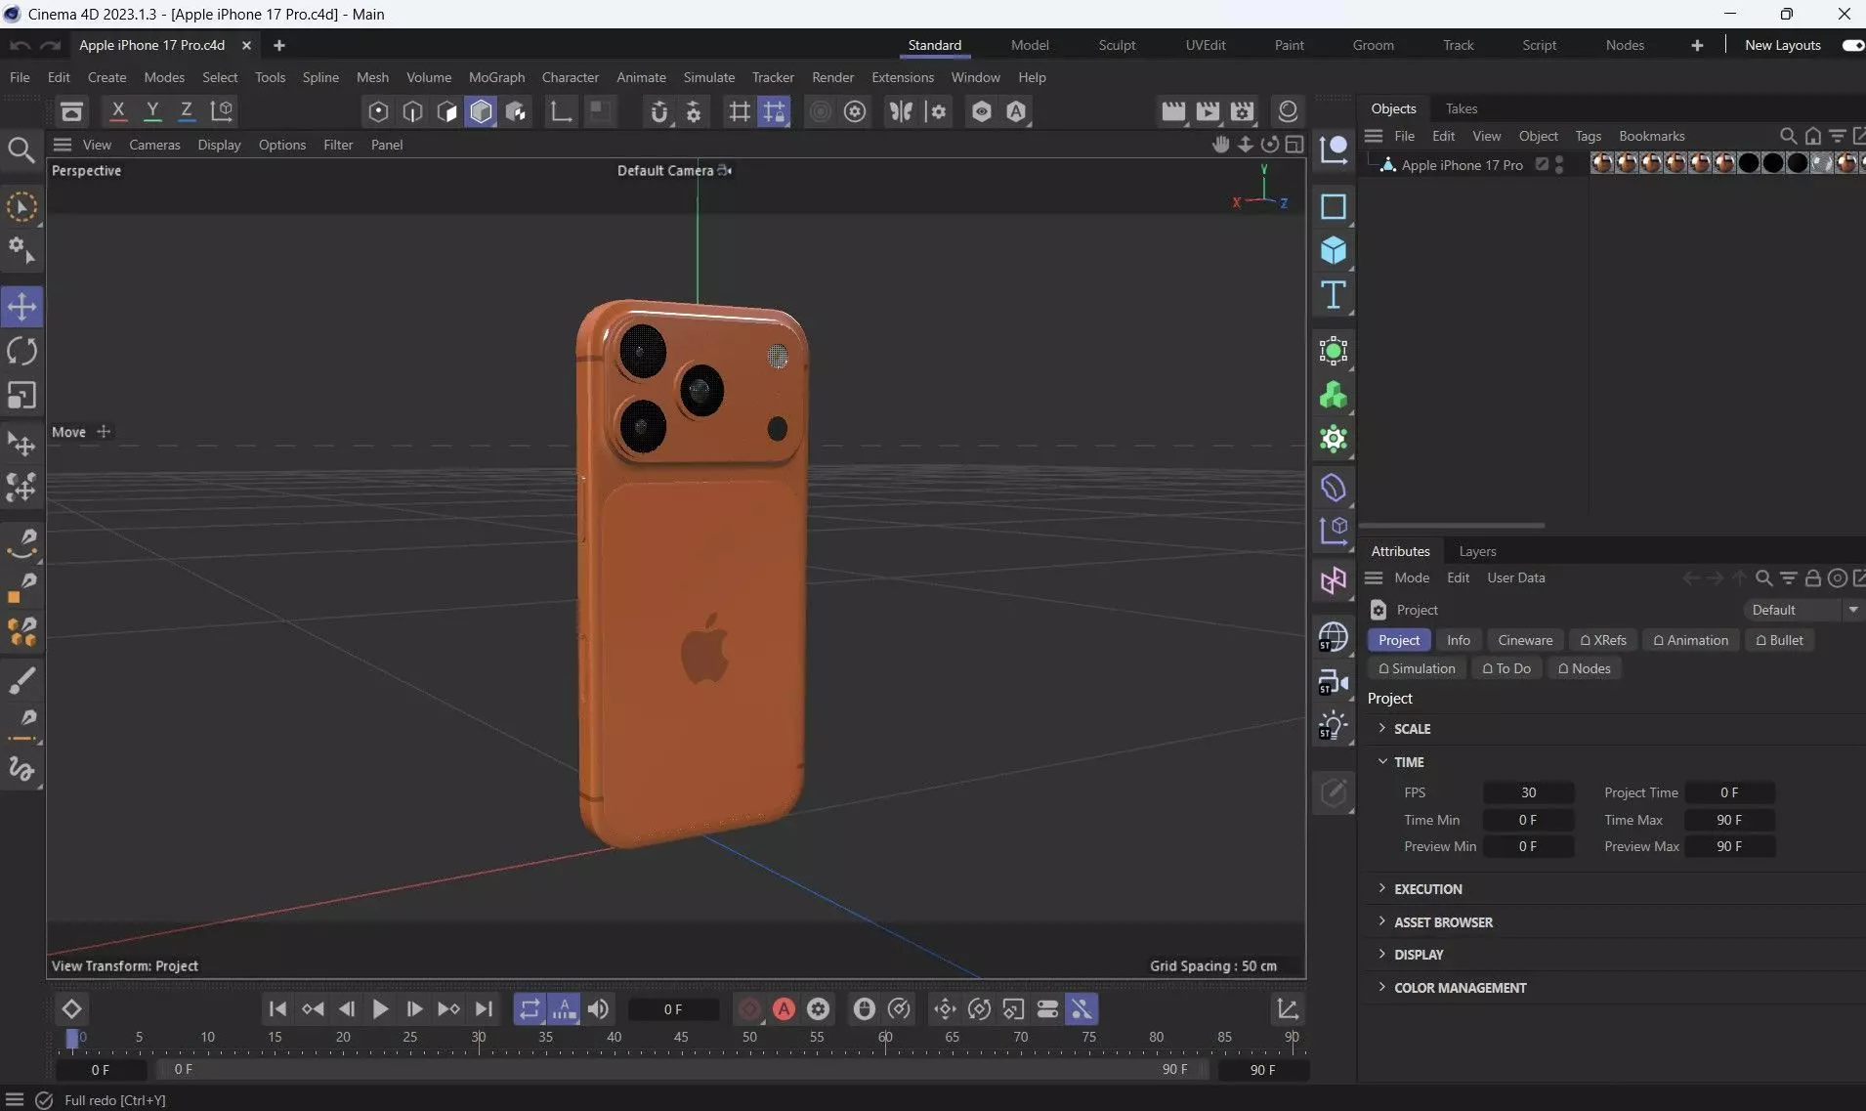Click the preview range bar below timeline
The image size is (1866, 1111).
tap(681, 1069)
